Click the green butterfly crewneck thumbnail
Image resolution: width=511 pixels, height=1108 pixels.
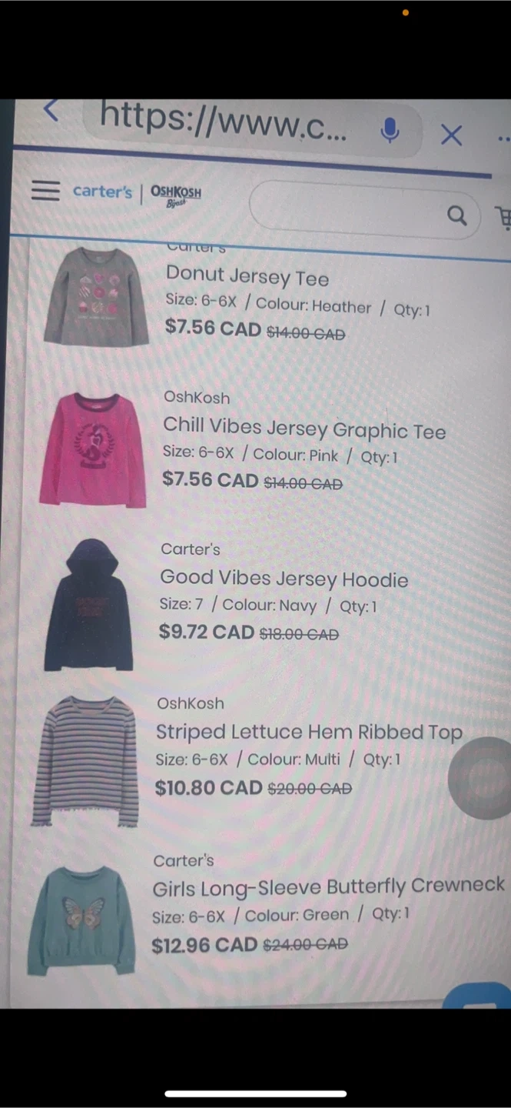coord(81,921)
